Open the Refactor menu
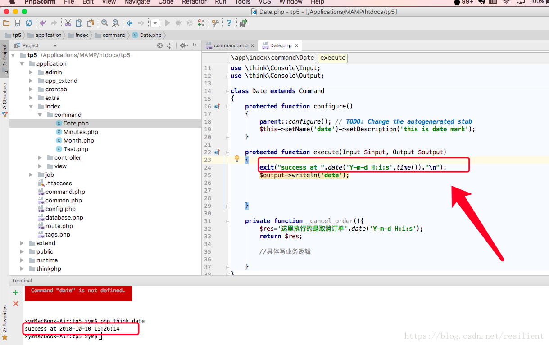Image resolution: width=549 pixels, height=345 pixels. [194, 2]
